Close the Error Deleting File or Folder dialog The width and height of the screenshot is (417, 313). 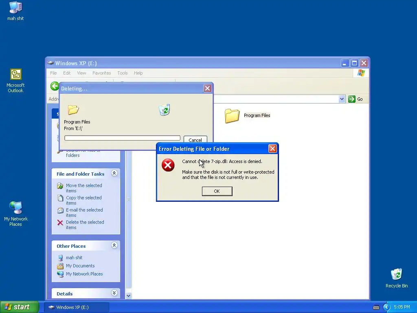click(272, 148)
